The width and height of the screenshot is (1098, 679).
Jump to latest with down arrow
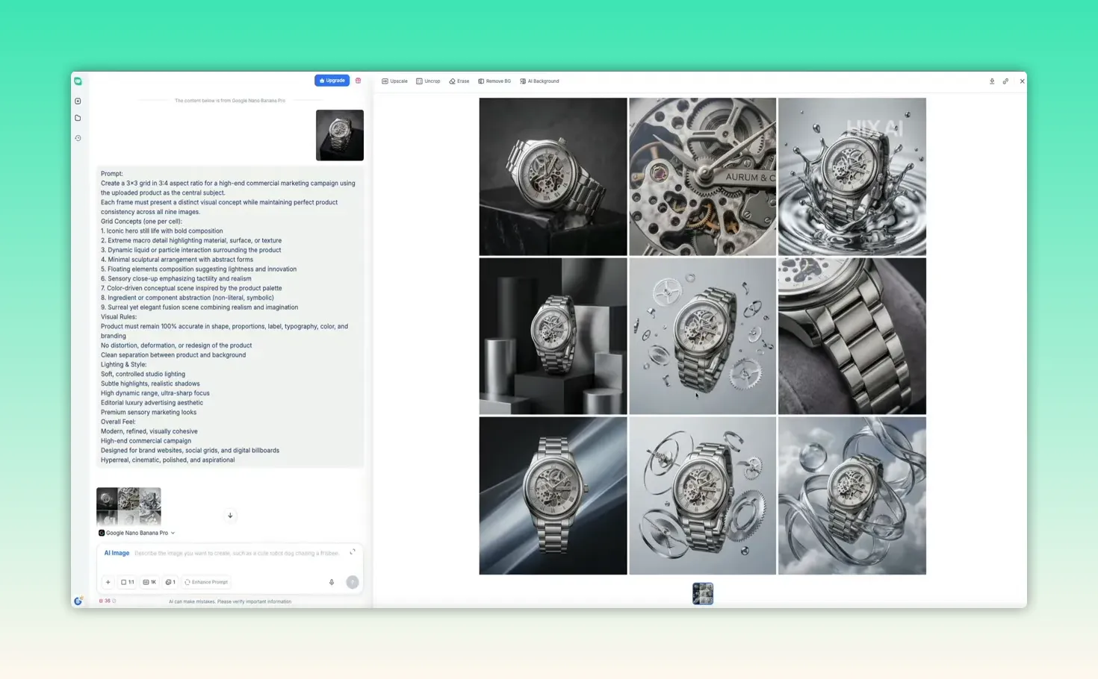click(230, 515)
